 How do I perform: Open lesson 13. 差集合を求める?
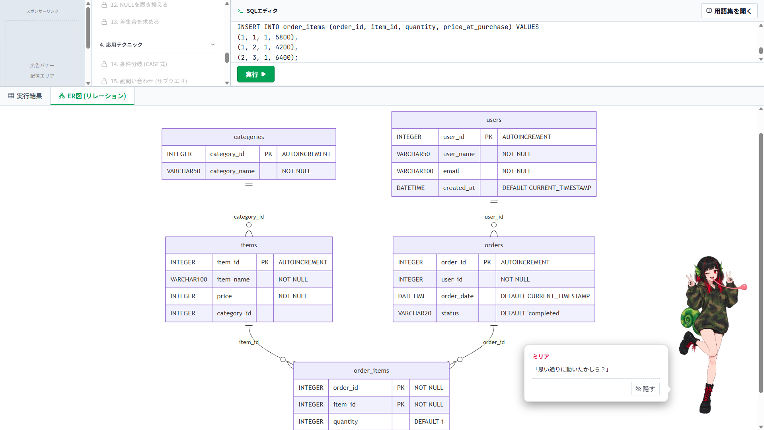click(134, 22)
